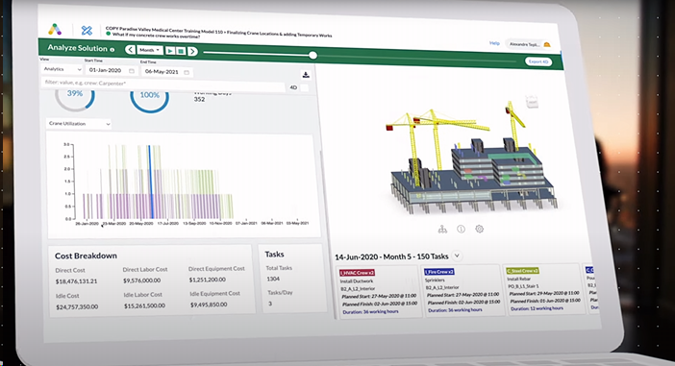Click the view cube in 3D viewer

pyautogui.click(x=532, y=102)
